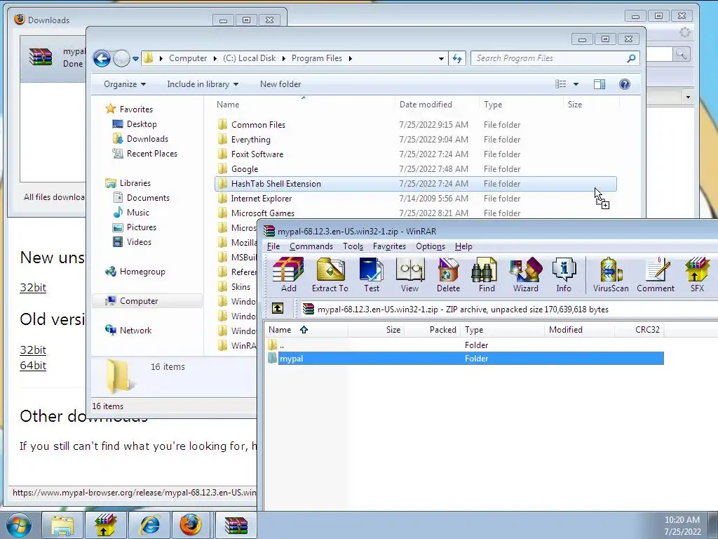Select Documents library in navigation pane
This screenshot has width=718, height=539.
click(x=148, y=197)
